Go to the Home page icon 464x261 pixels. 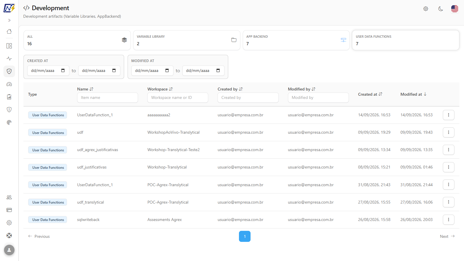tap(9, 31)
